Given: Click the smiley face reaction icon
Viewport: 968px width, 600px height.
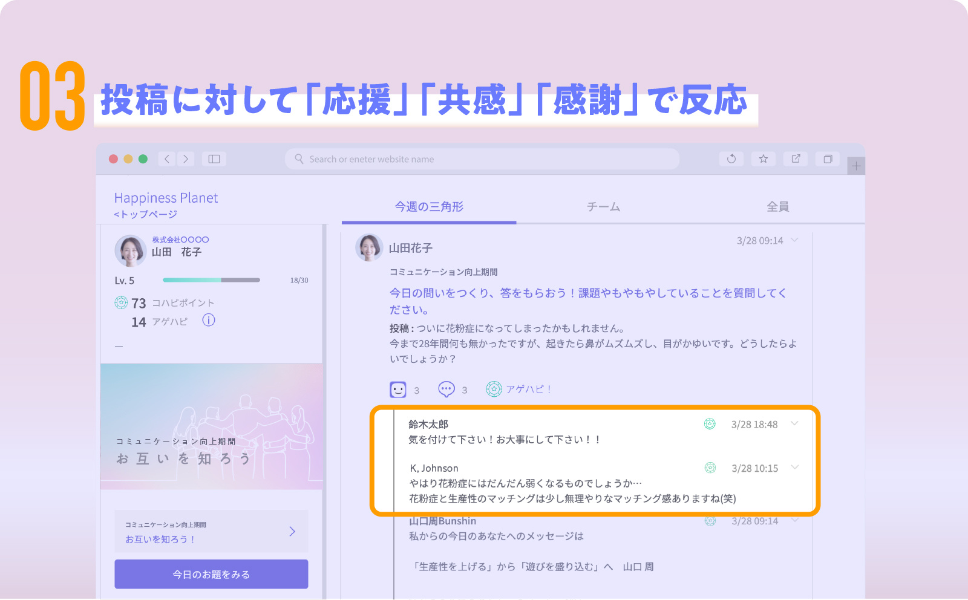Looking at the screenshot, I should point(398,390).
